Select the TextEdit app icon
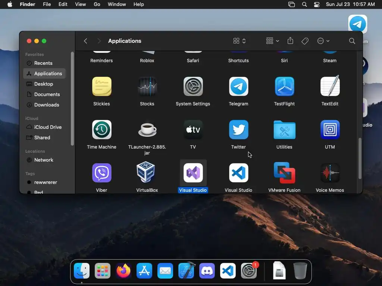The height and width of the screenshot is (286, 382). point(330,86)
